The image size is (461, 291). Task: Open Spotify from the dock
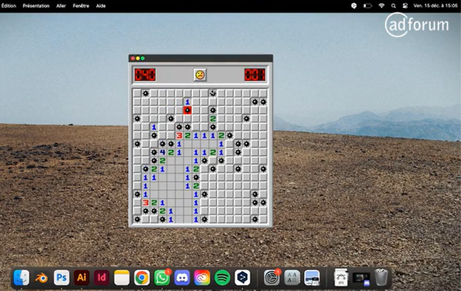222,277
